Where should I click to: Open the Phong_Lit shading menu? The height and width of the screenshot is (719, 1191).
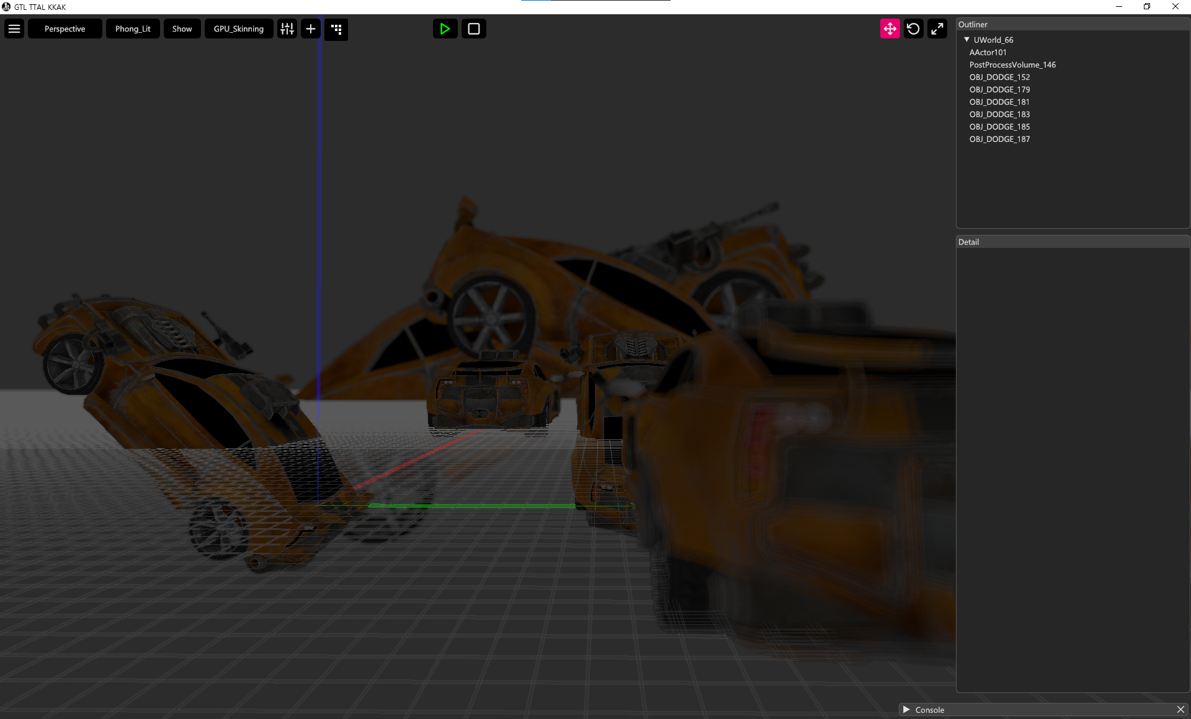(x=132, y=29)
